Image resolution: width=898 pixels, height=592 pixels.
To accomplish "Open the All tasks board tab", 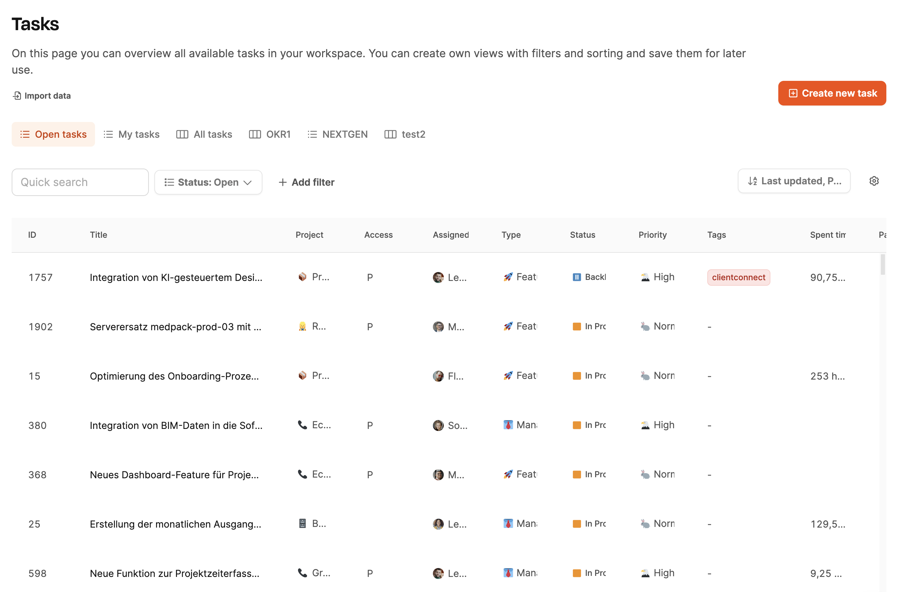I will coord(204,134).
